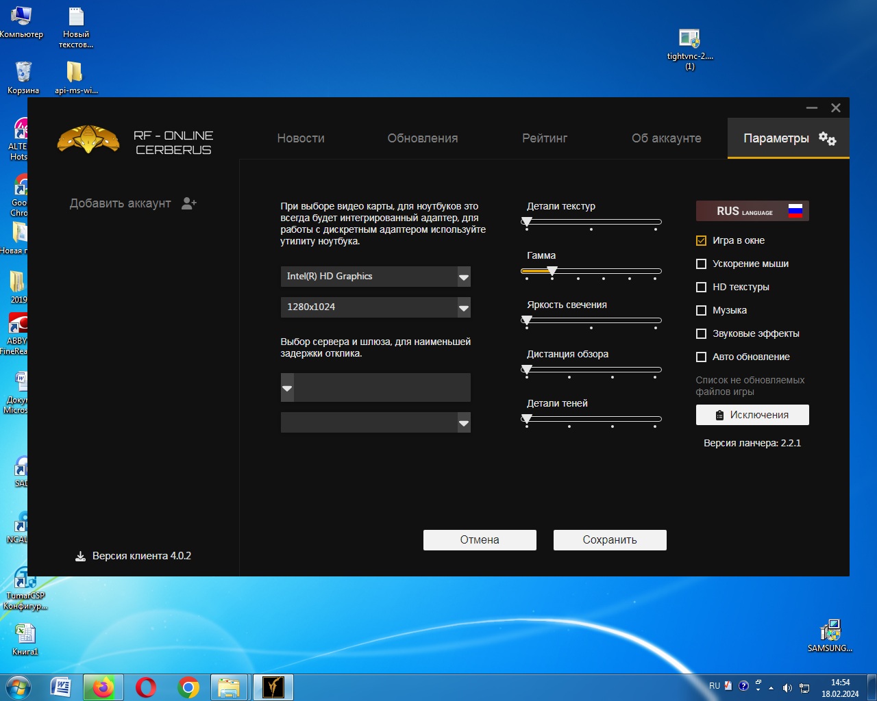Select the Корзина recycle bin icon

(x=23, y=77)
